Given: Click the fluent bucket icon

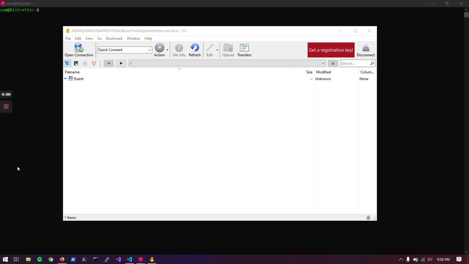Looking at the screenshot, I should click(71, 78).
